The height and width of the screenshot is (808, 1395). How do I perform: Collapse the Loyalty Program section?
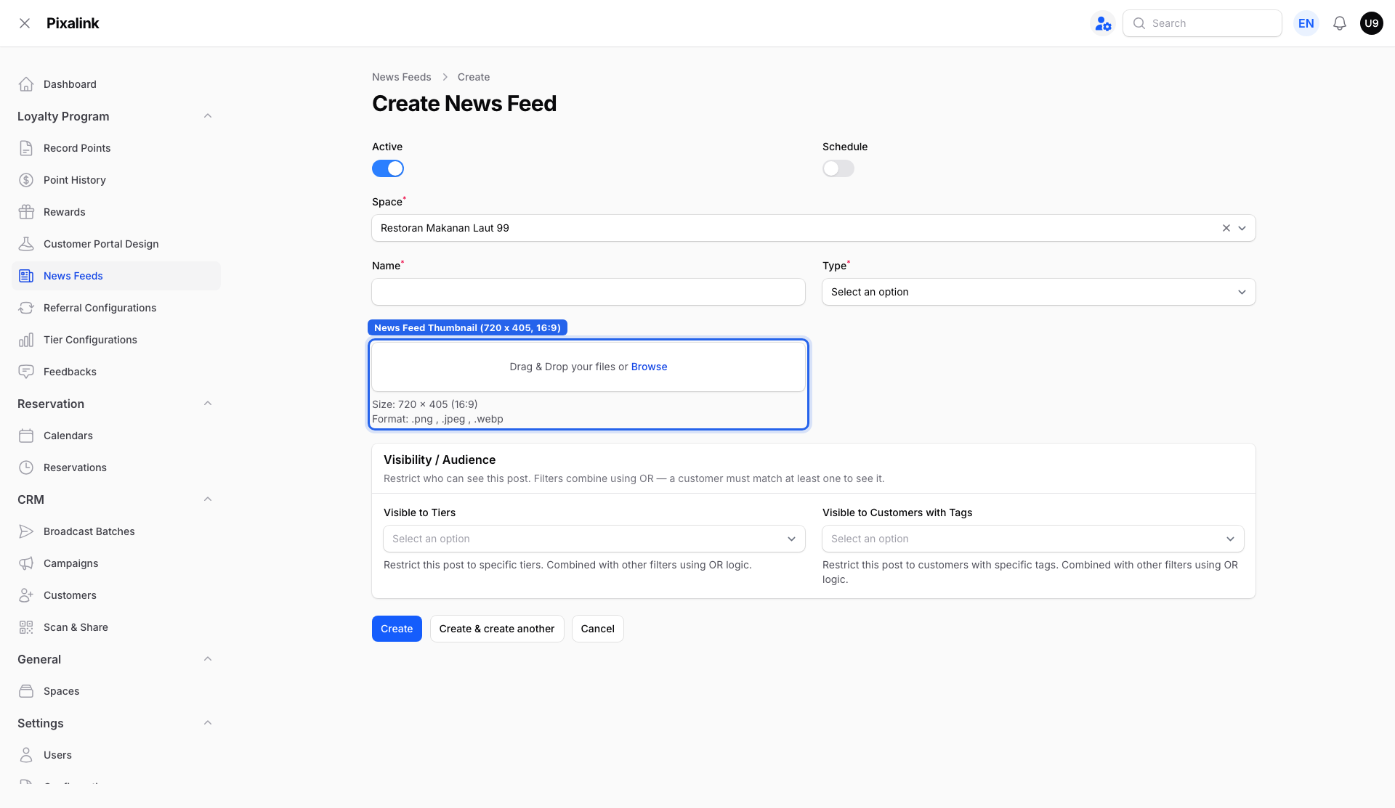coord(208,116)
